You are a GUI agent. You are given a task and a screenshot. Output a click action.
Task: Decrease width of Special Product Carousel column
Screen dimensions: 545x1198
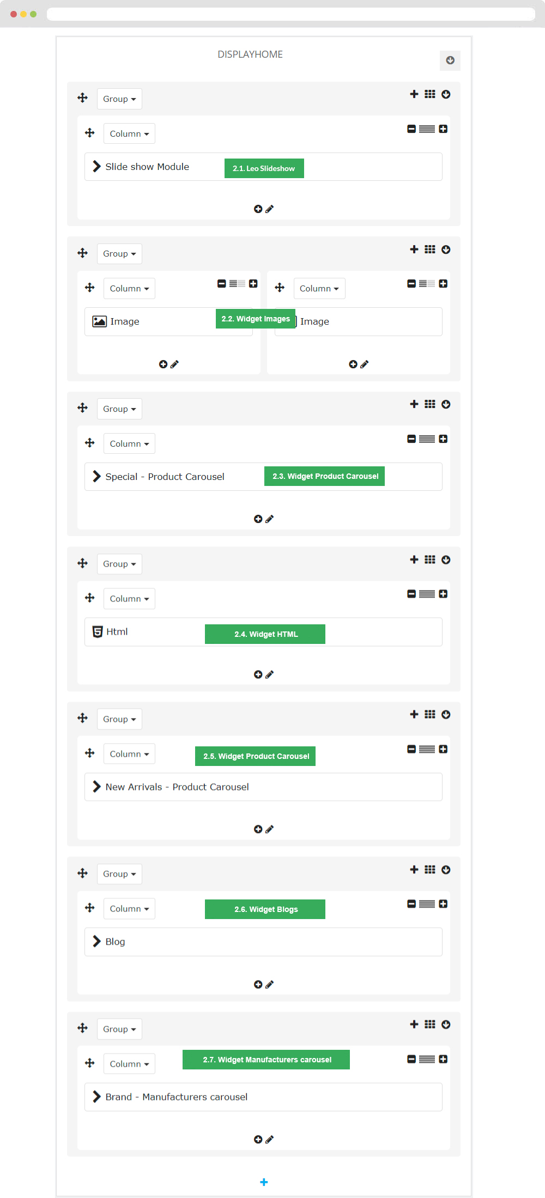[x=411, y=439]
